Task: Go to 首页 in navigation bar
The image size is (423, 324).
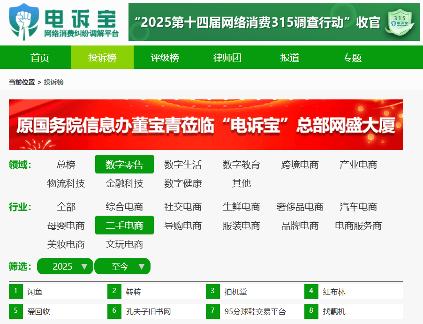Action: tap(40, 58)
